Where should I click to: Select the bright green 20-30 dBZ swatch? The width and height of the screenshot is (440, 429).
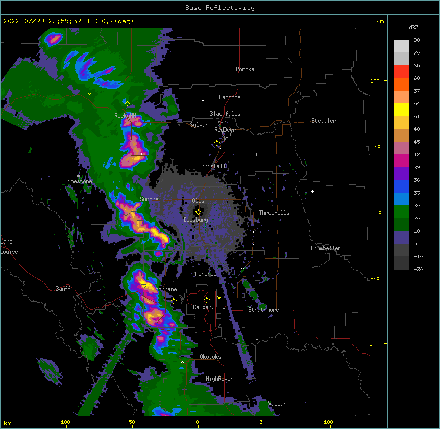point(401,212)
